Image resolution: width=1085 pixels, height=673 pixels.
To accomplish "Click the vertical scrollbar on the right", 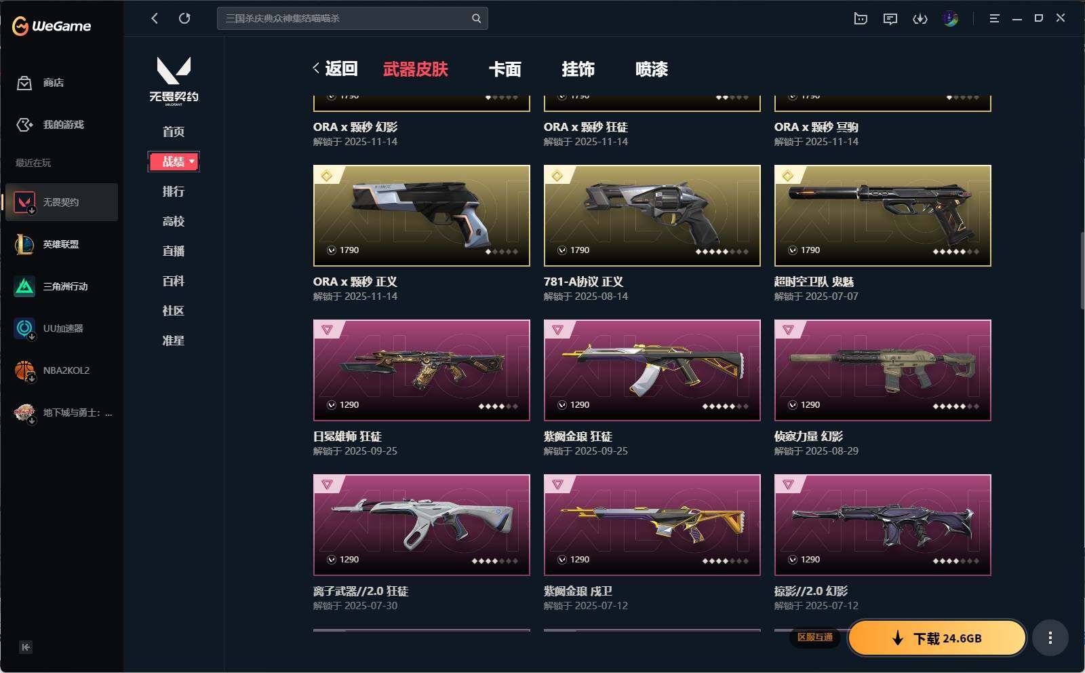I will [x=1082, y=271].
